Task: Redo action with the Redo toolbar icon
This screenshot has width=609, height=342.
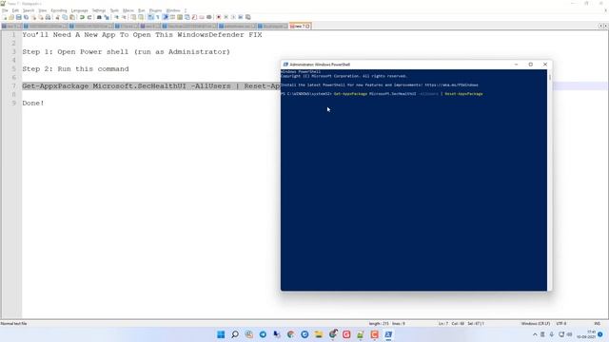Action: point(89,17)
